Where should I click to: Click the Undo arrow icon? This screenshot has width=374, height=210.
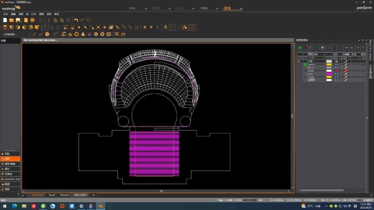(76, 20)
